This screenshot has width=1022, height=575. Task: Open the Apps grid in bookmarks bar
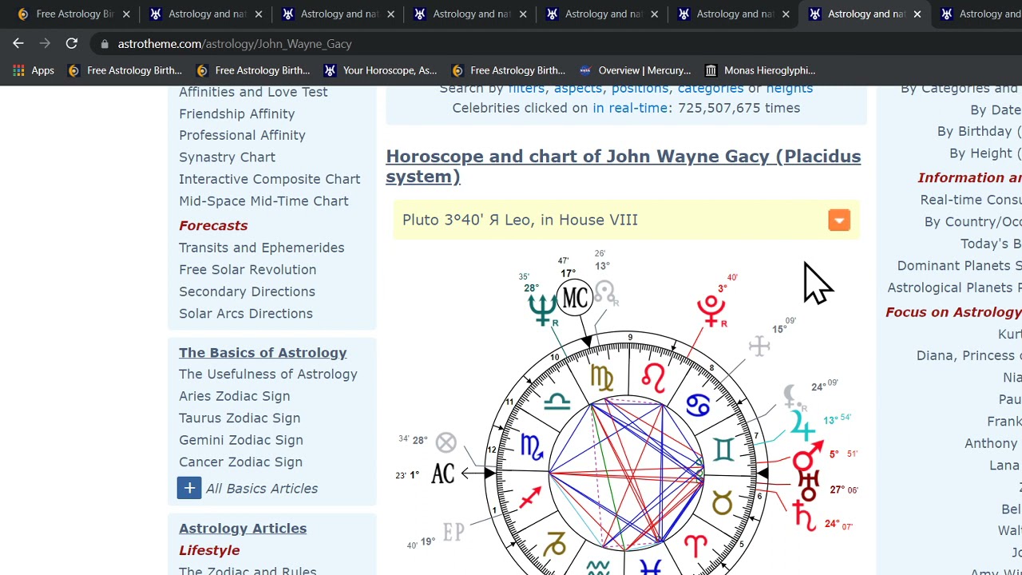coord(34,70)
